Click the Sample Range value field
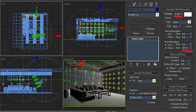Screen dimensions: 196x112 click(186, 100)
